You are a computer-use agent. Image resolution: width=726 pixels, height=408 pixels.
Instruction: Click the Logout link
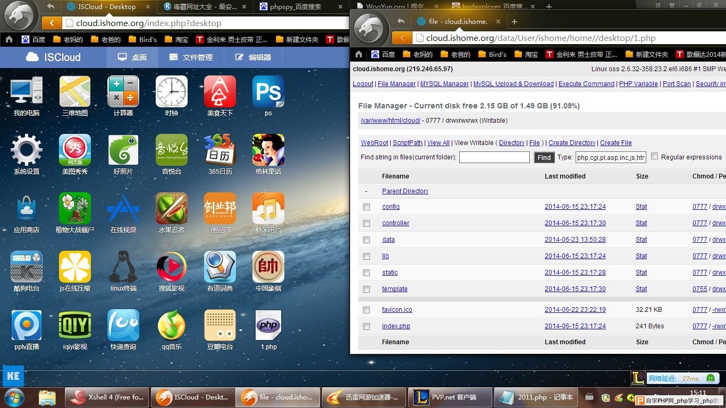point(363,84)
